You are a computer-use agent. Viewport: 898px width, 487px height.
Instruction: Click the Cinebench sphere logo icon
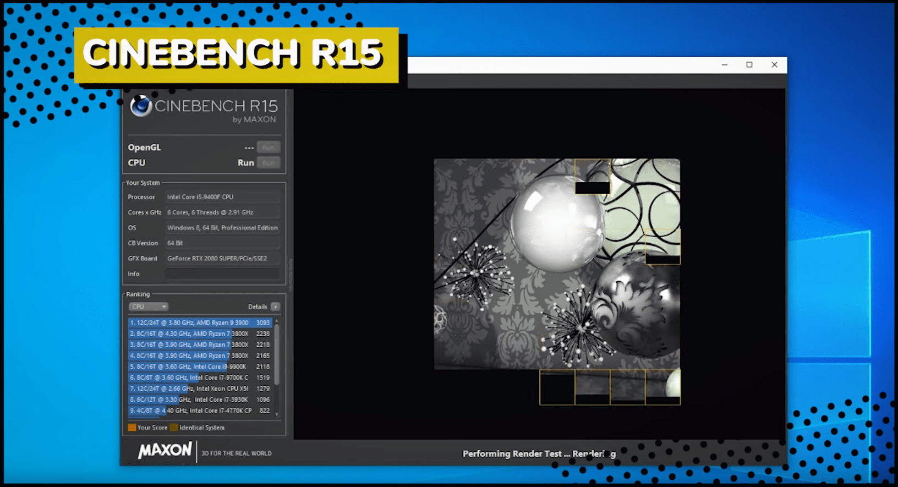point(141,106)
